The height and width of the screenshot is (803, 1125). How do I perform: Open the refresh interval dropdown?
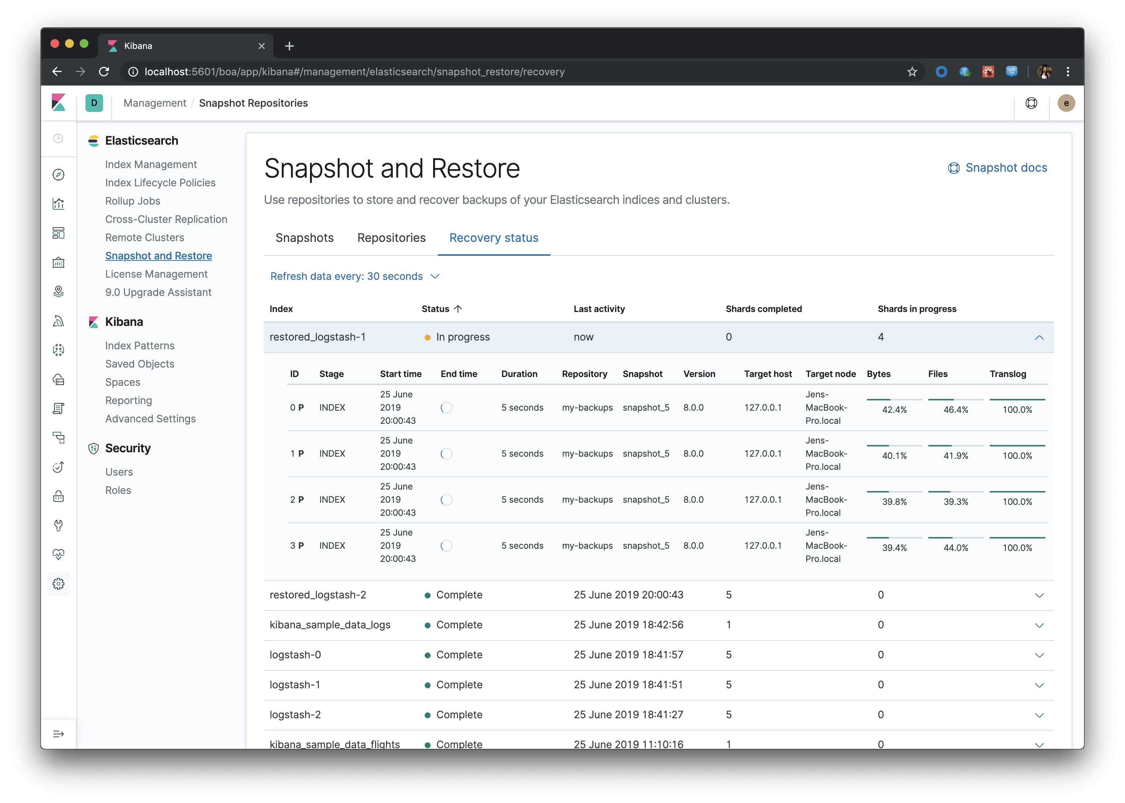coord(355,277)
